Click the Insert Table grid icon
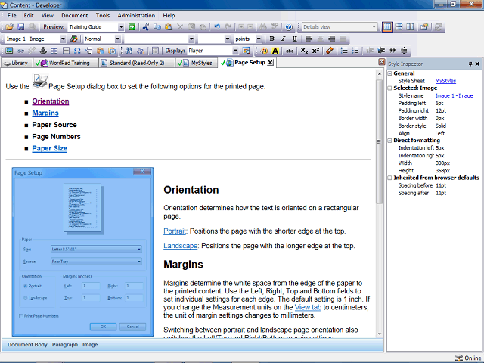The image size is (484, 363). 54,51
